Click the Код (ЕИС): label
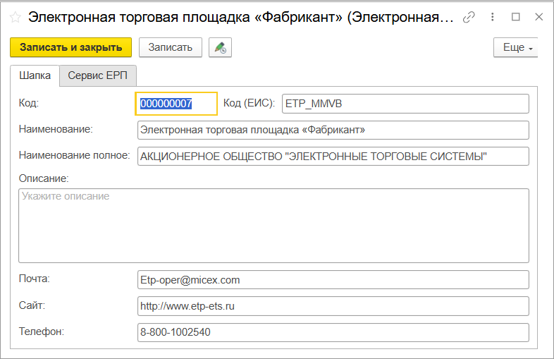554x359 pixels. 249,103
